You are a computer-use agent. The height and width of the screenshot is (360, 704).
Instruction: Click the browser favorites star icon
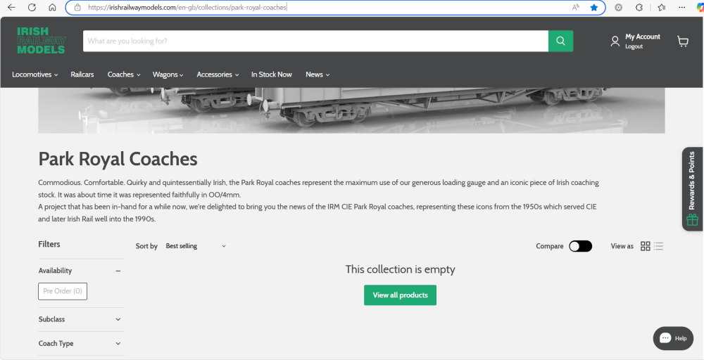594,7
